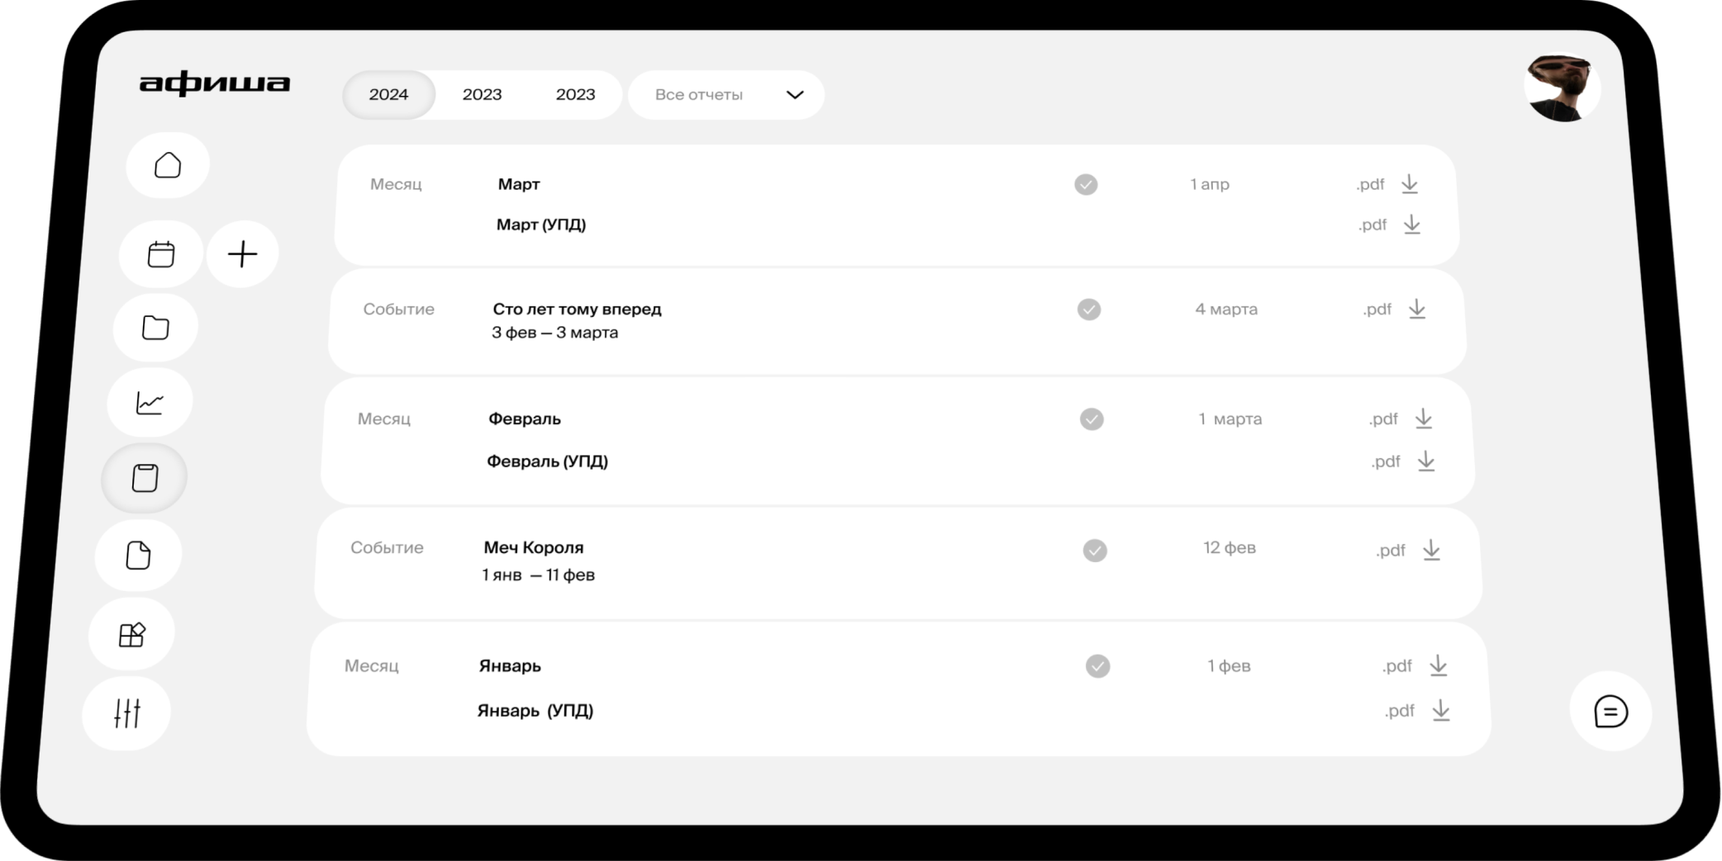This screenshot has width=1722, height=861.
Task: Open the widgets grid icon in sidebar
Action: click(132, 634)
